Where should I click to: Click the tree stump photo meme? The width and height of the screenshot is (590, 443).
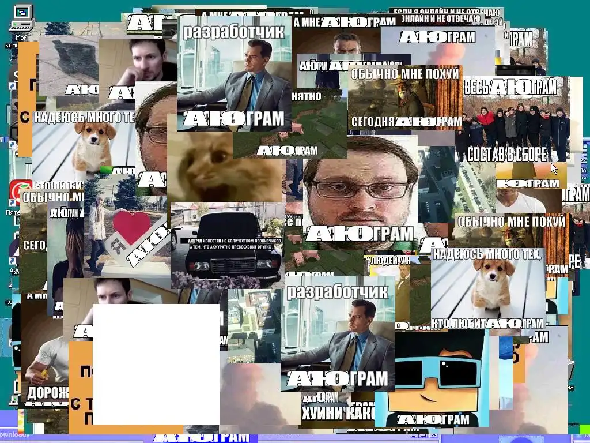click(x=69, y=66)
